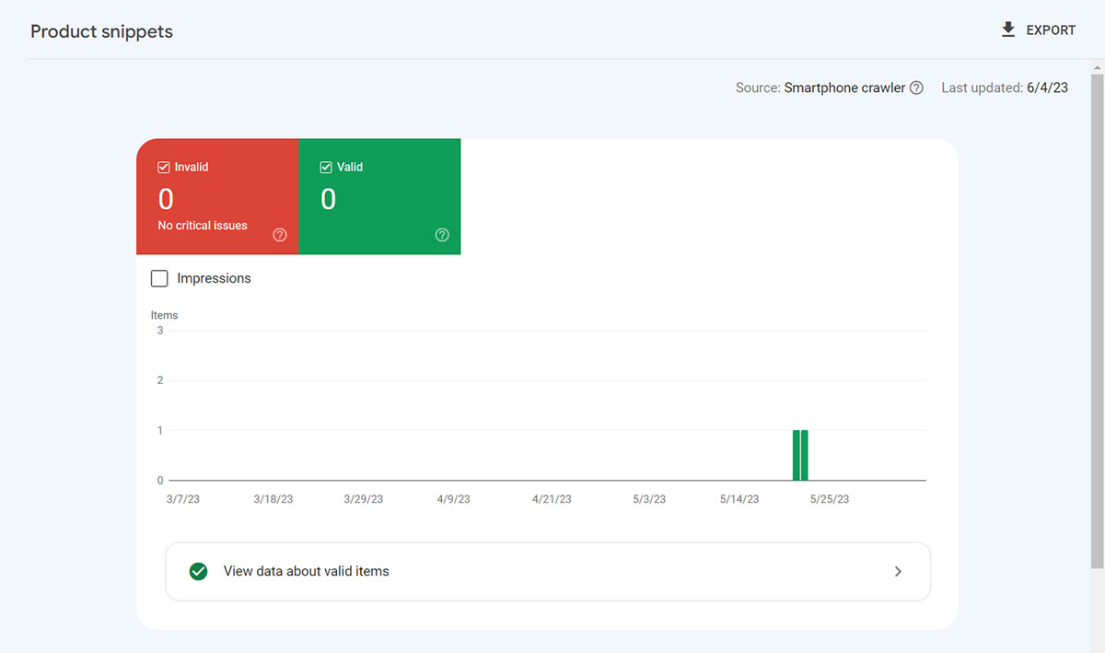Click the Smartphone crawler source text

[844, 88]
